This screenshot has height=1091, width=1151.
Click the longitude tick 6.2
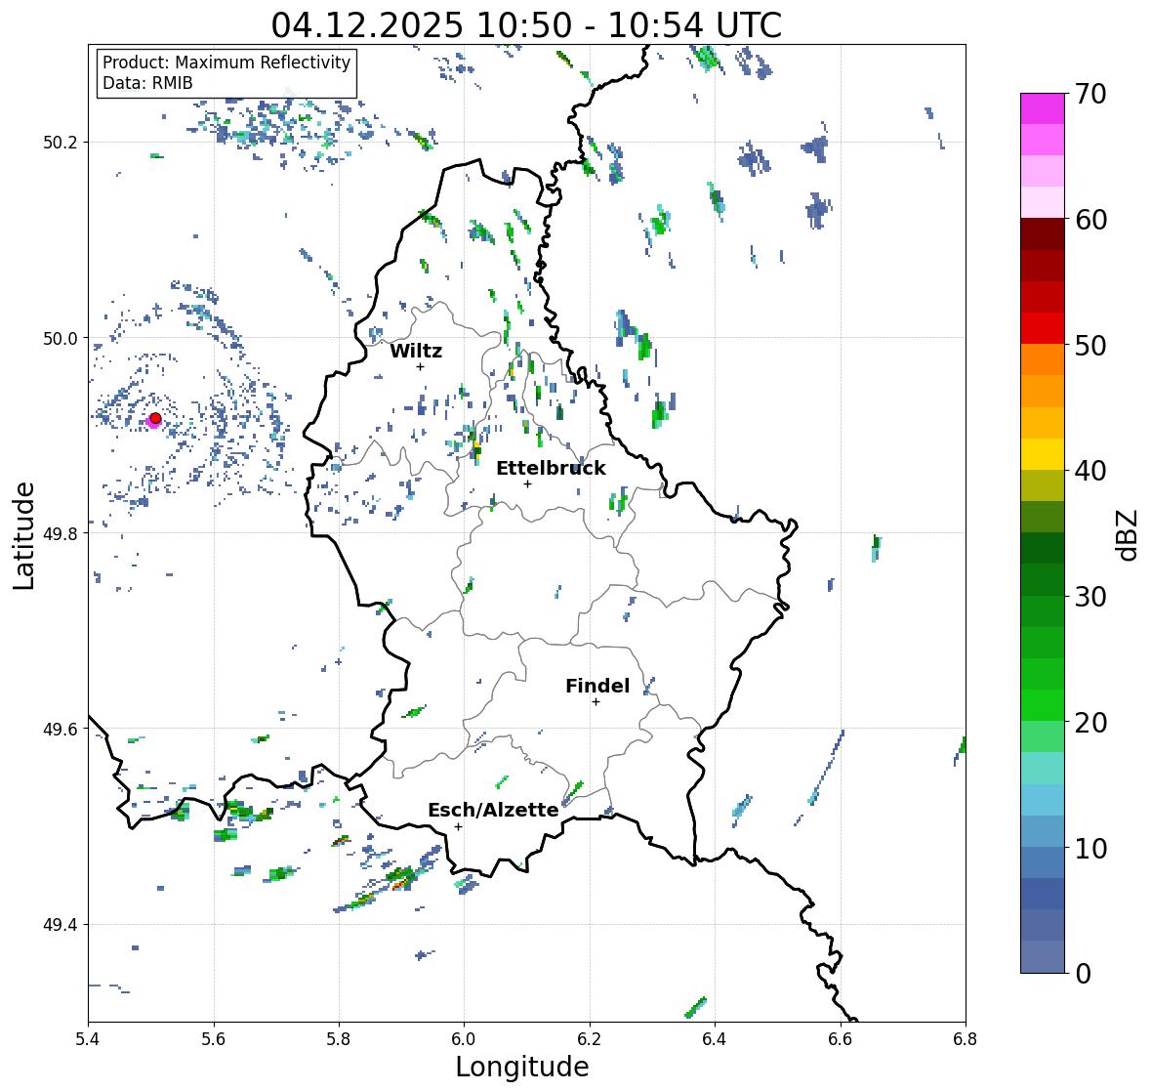[x=590, y=1039]
